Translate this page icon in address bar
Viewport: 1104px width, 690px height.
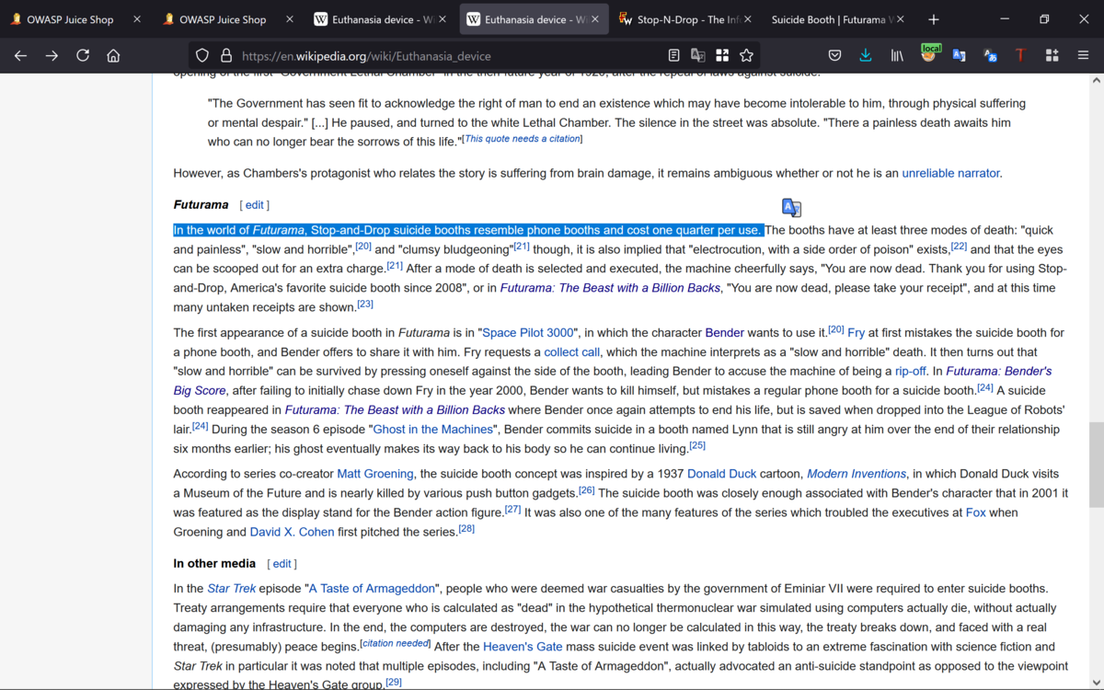tap(698, 55)
